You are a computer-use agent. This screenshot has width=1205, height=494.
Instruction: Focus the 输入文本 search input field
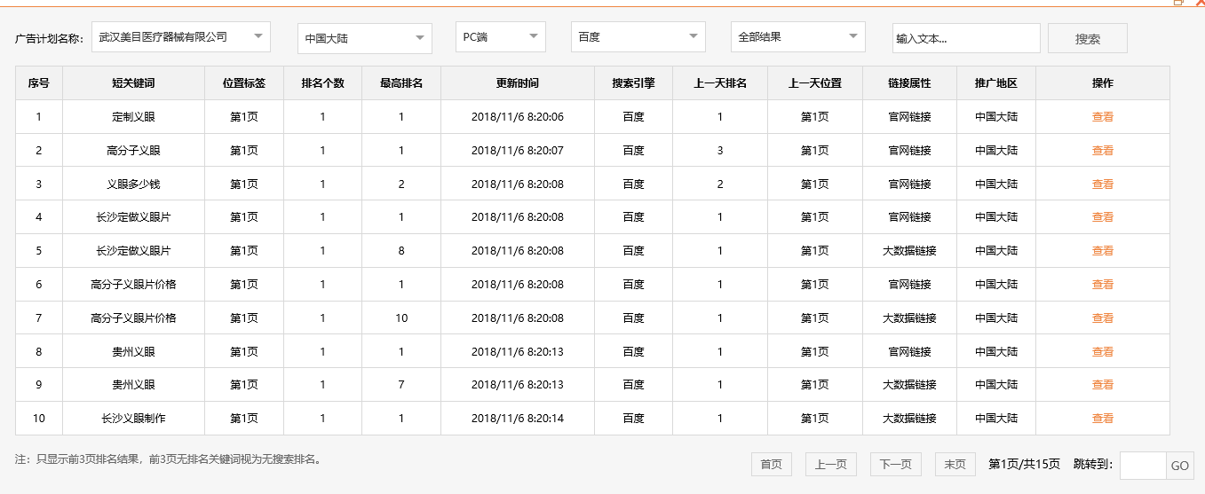(x=966, y=38)
